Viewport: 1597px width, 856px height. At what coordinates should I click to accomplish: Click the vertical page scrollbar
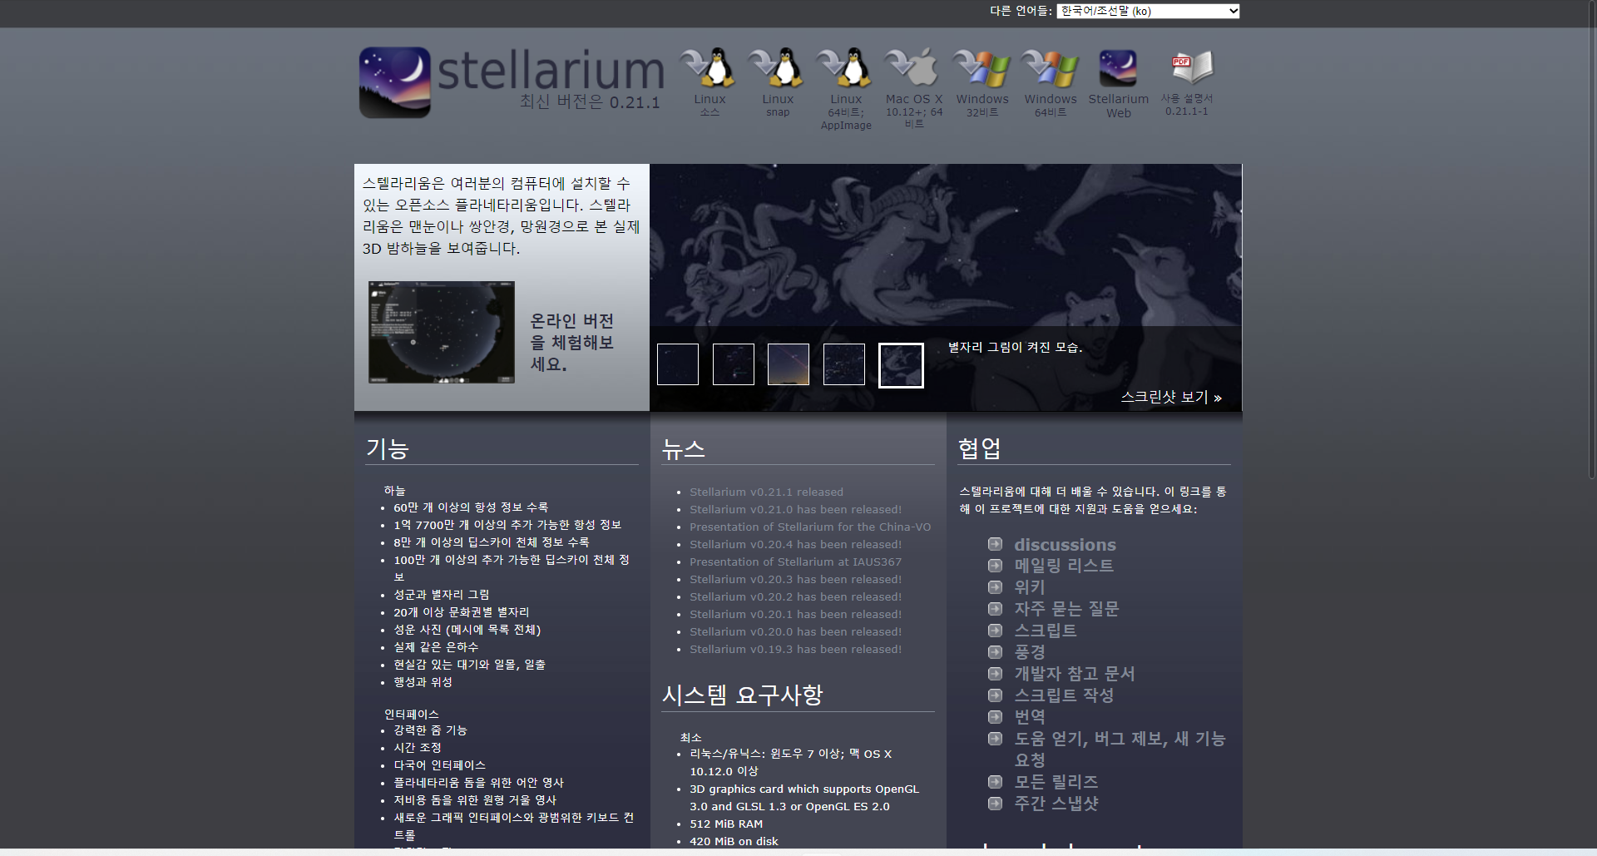(x=1592, y=240)
